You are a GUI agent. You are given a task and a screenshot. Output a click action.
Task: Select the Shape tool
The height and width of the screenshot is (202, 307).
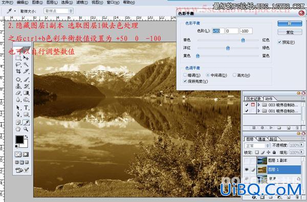pyautogui.click(x=26, y=115)
